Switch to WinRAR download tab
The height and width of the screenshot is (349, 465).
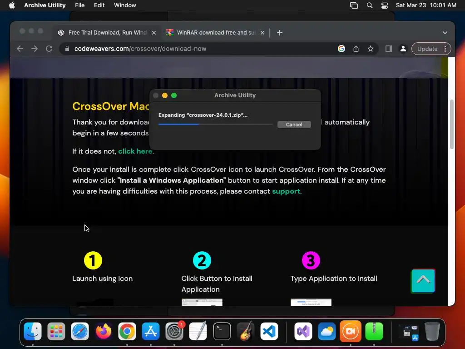coord(216,33)
